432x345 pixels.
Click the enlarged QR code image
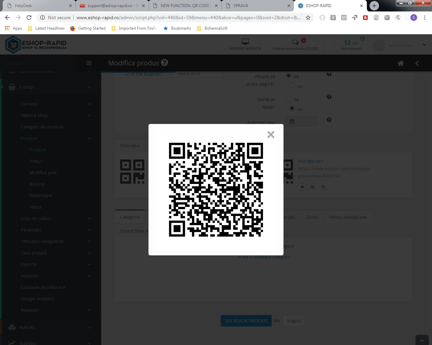216,190
